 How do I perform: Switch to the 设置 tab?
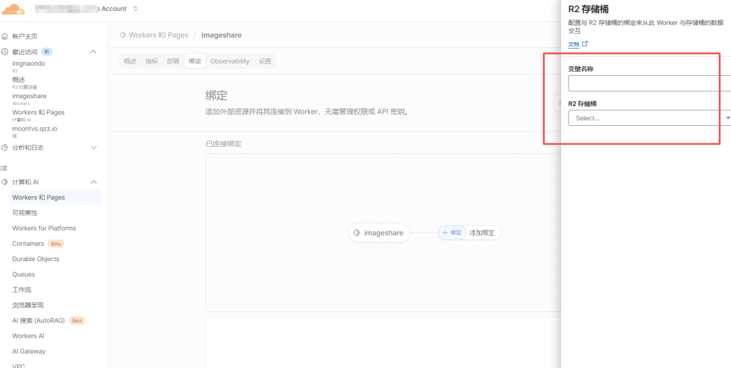265,61
